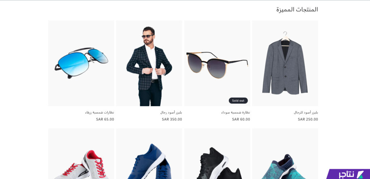Open the نظارة شمسية سوداء product title link
The width and height of the screenshot is (370, 179).
tap(236, 113)
